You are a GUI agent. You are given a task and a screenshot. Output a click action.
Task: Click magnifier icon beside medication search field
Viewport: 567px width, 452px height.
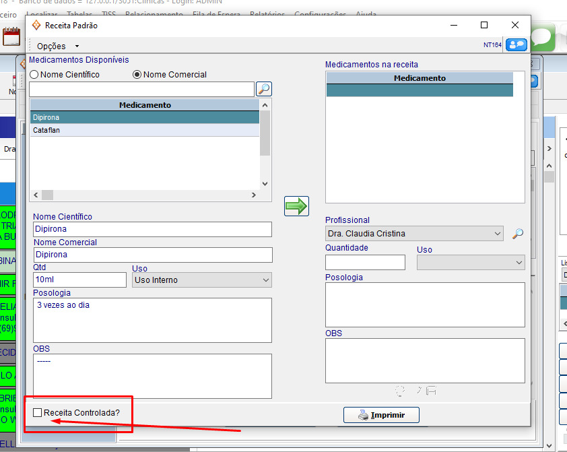pyautogui.click(x=264, y=89)
